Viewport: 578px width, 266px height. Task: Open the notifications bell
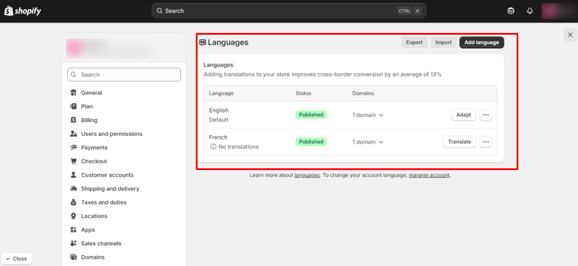point(530,11)
